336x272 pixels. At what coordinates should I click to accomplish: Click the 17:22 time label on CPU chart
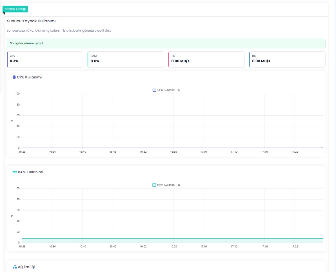point(295,152)
